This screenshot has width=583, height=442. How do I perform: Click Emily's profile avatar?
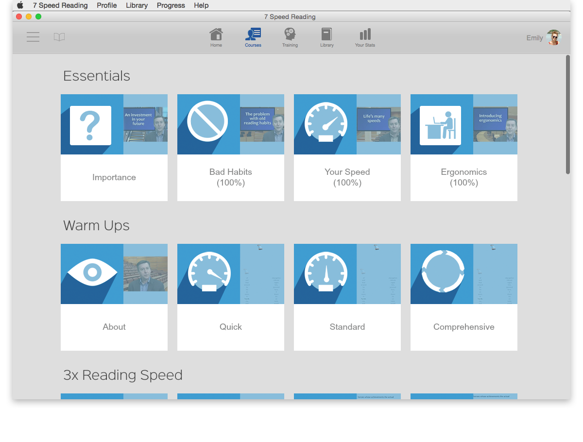(x=554, y=37)
